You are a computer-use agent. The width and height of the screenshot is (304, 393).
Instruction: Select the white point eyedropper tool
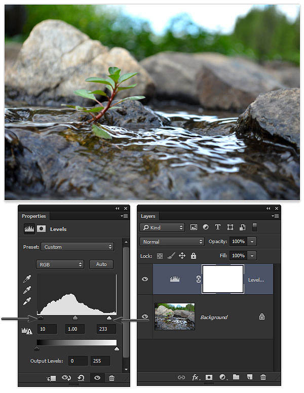click(x=27, y=301)
